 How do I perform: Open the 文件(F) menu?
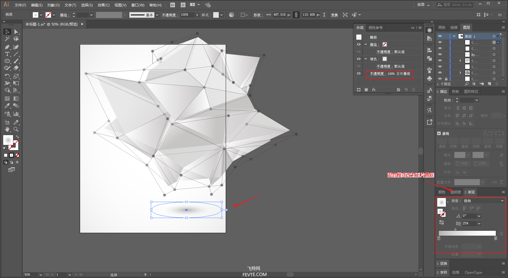coord(20,5)
